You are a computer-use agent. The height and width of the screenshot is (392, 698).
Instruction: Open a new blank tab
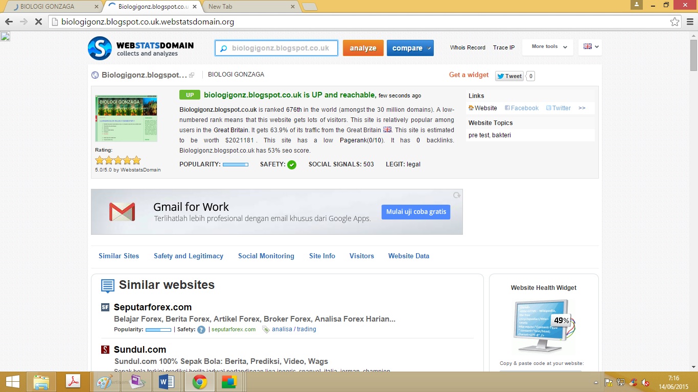click(310, 7)
